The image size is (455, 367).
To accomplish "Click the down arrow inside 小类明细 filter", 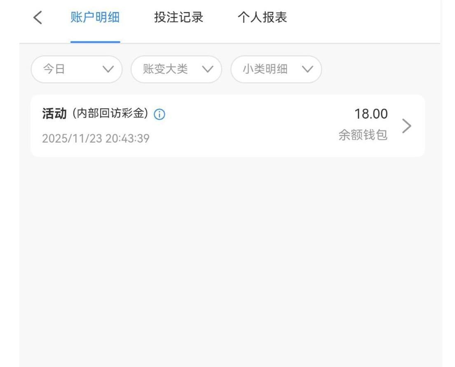I will pos(307,69).
